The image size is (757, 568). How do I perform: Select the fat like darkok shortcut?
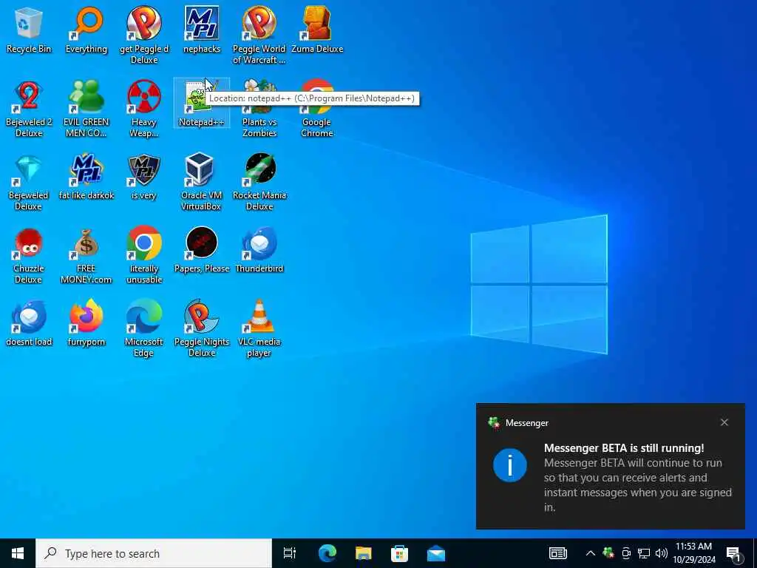(x=86, y=177)
